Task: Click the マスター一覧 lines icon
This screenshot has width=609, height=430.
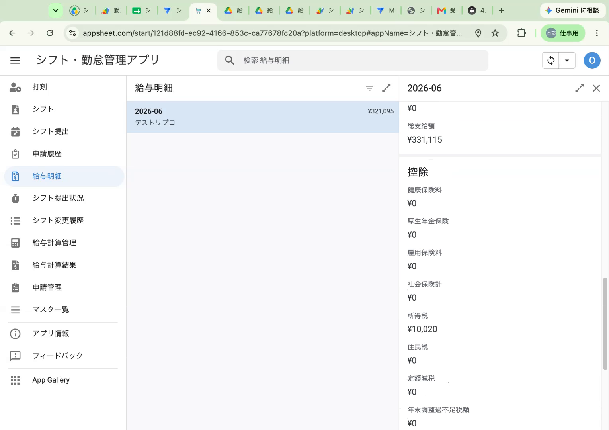Action: pos(15,310)
